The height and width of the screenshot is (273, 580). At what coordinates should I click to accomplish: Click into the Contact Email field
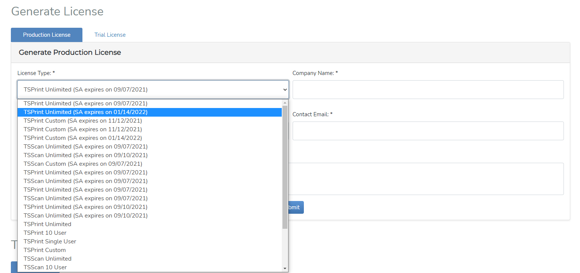pyautogui.click(x=428, y=131)
